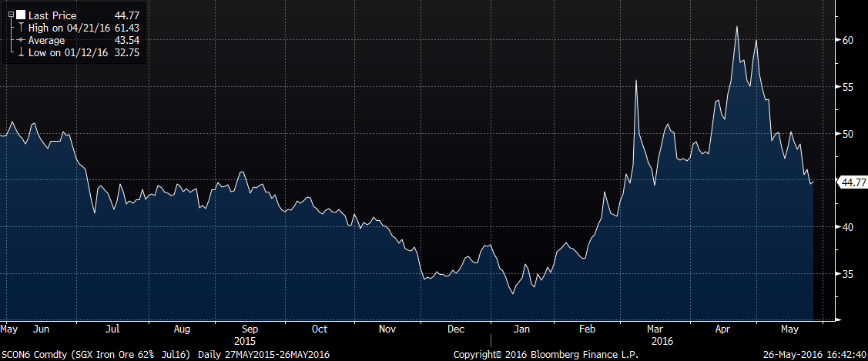Click the 61.43 high value in legend

click(125, 28)
